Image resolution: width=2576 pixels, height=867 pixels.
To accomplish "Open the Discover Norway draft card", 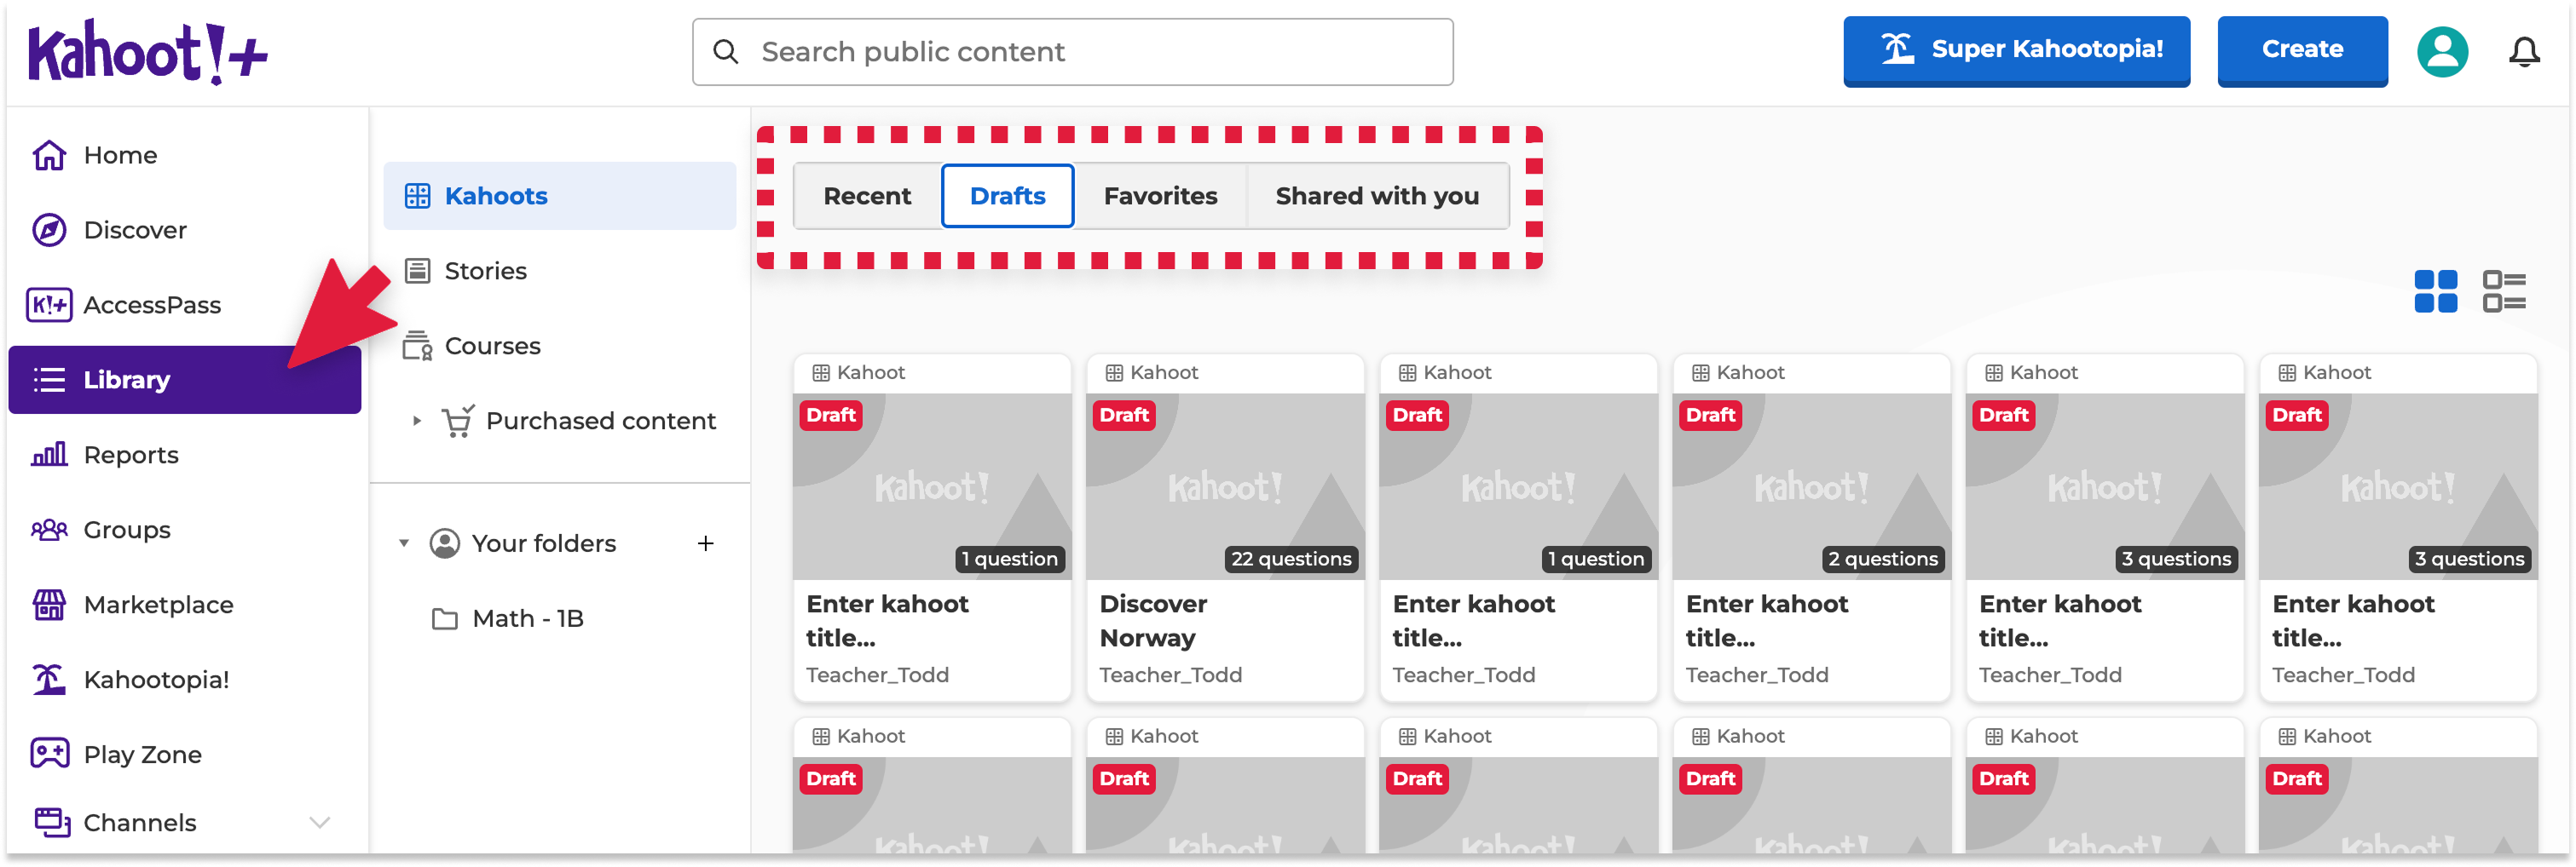I will pos(1224,527).
